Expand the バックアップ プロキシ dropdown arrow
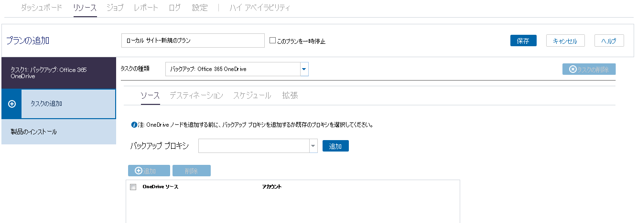The height and width of the screenshot is (223, 637). point(313,146)
